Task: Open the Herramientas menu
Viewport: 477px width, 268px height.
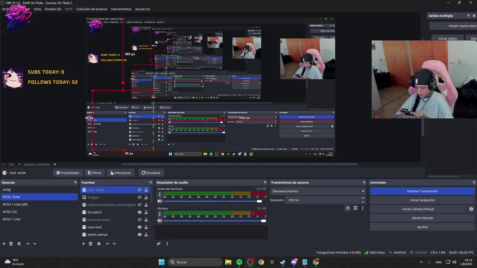Action: point(121,9)
